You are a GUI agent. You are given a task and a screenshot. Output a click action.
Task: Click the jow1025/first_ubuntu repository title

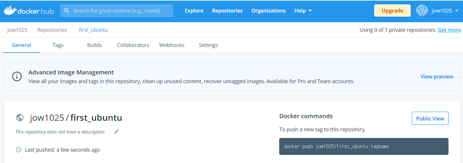76,117
